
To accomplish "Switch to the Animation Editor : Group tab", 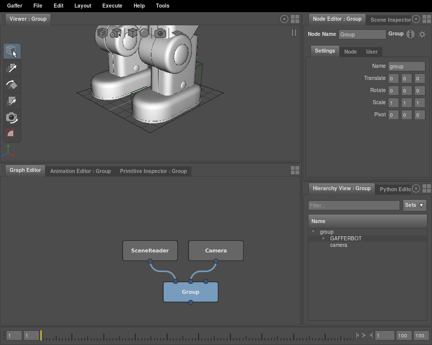I will pyautogui.click(x=81, y=171).
